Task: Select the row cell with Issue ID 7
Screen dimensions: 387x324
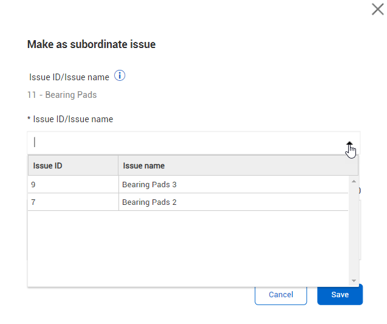Action: point(73,202)
